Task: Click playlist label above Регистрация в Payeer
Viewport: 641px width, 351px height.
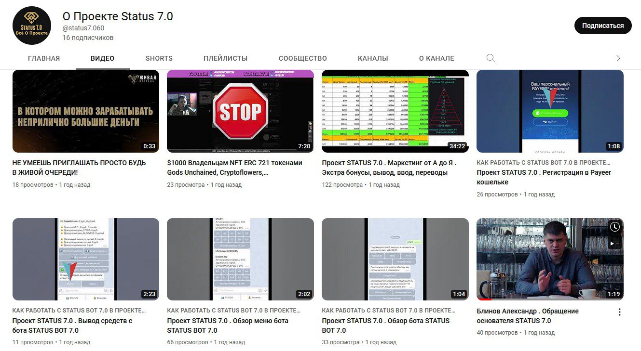Action: click(x=544, y=163)
